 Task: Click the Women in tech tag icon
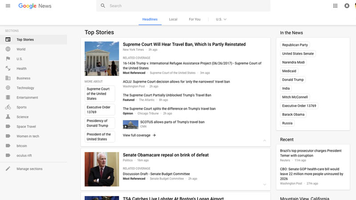8,136
